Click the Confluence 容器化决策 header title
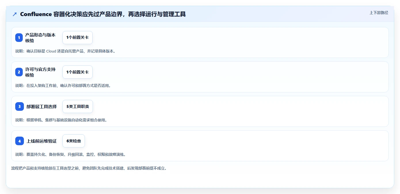 pyautogui.click(x=103, y=14)
